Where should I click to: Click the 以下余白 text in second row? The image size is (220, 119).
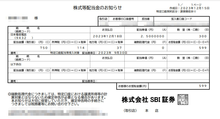[x=17, y=64]
